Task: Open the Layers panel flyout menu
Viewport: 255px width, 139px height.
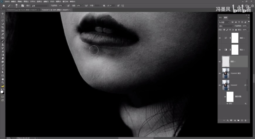Action: tap(249, 18)
